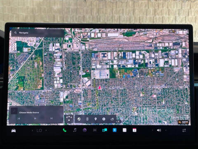Toggle traffic display icon on map toolbar

coord(87,119)
